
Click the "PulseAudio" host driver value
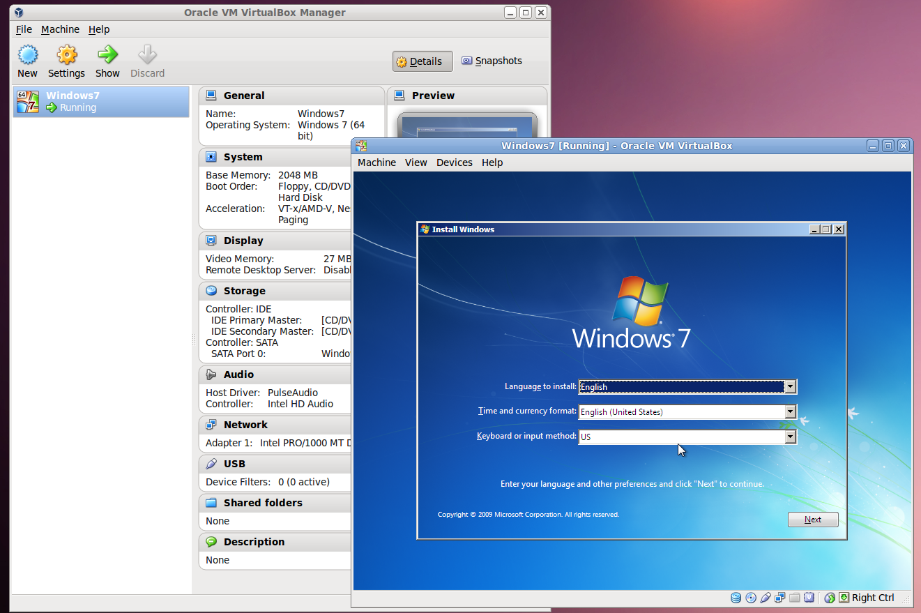[x=293, y=393]
